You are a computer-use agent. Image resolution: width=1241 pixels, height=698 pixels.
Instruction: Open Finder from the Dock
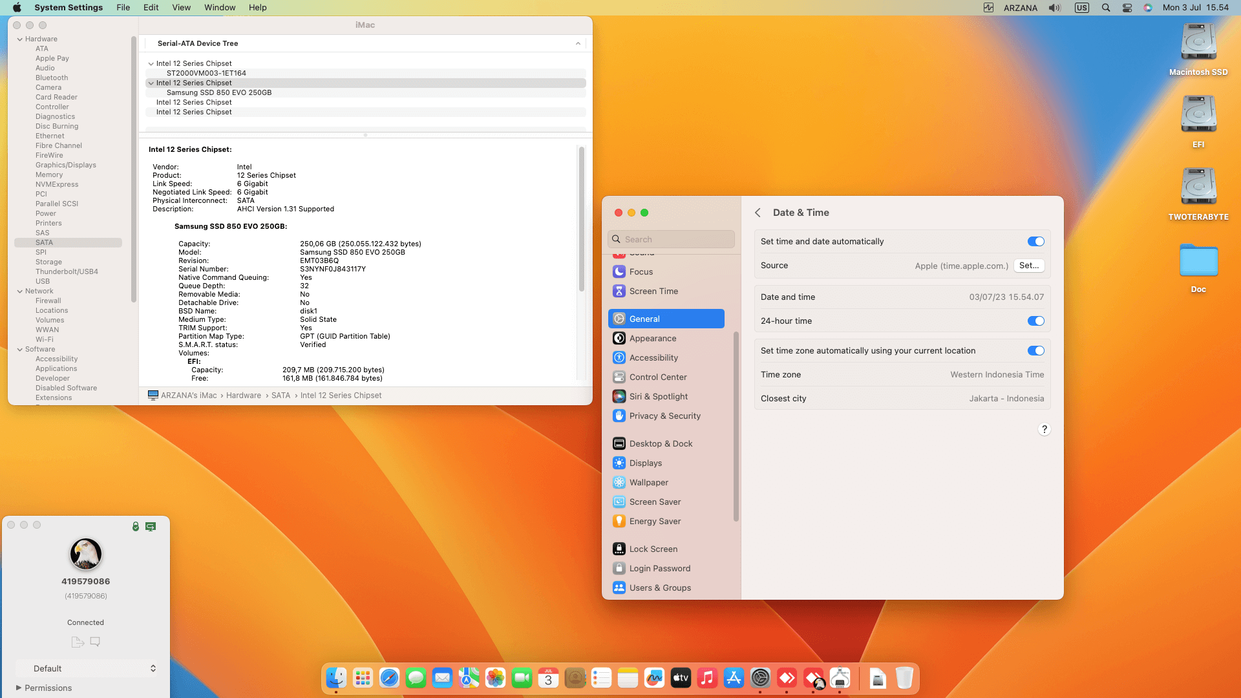pos(336,678)
